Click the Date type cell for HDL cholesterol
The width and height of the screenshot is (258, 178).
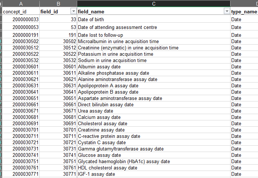tap(244, 168)
